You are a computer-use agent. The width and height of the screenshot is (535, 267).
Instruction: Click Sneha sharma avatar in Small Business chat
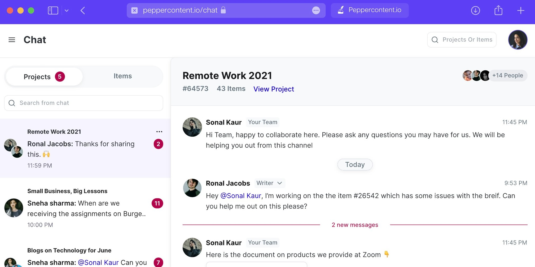click(14, 208)
